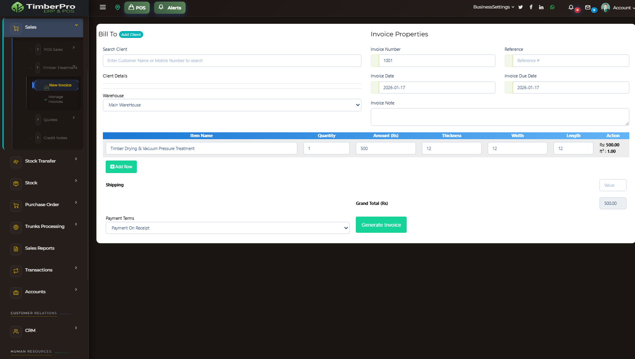Expand the Transactions menu chevron
Viewport: 635px width, 359px height.
pyautogui.click(x=76, y=268)
